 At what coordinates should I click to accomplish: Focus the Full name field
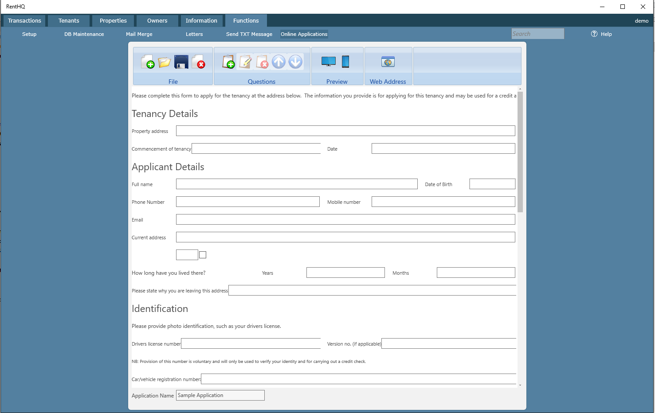point(297,184)
